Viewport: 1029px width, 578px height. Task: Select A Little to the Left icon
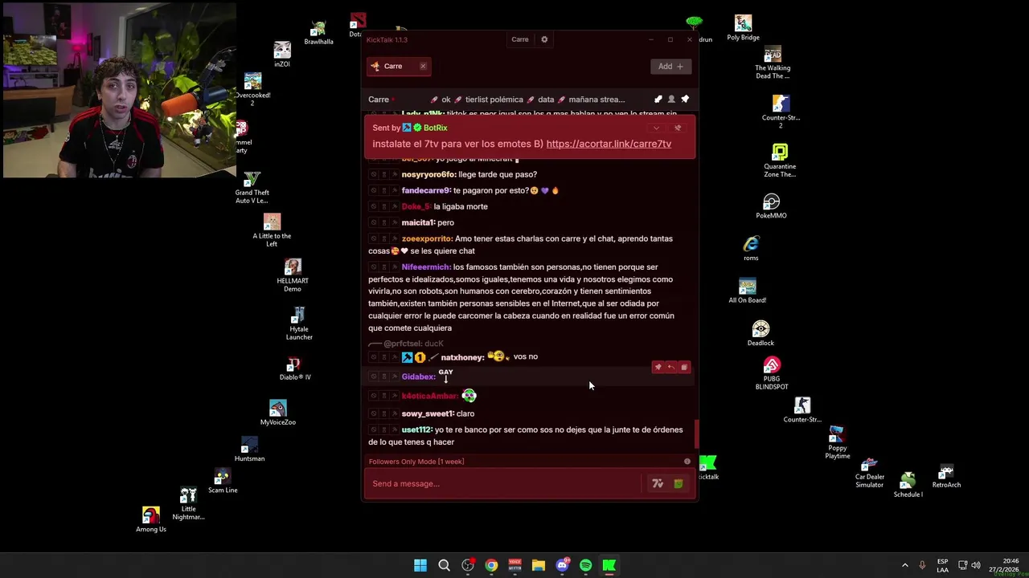[272, 230]
